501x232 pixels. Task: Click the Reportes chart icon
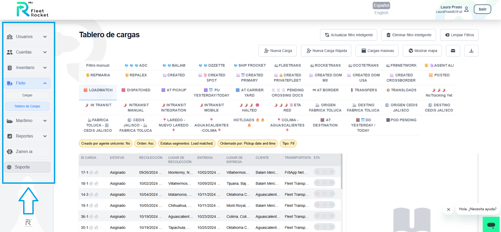click(10, 136)
